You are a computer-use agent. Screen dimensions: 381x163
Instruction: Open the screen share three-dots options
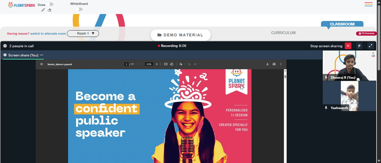pos(42,55)
